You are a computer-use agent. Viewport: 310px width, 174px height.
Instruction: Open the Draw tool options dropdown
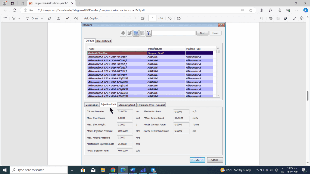41,18
